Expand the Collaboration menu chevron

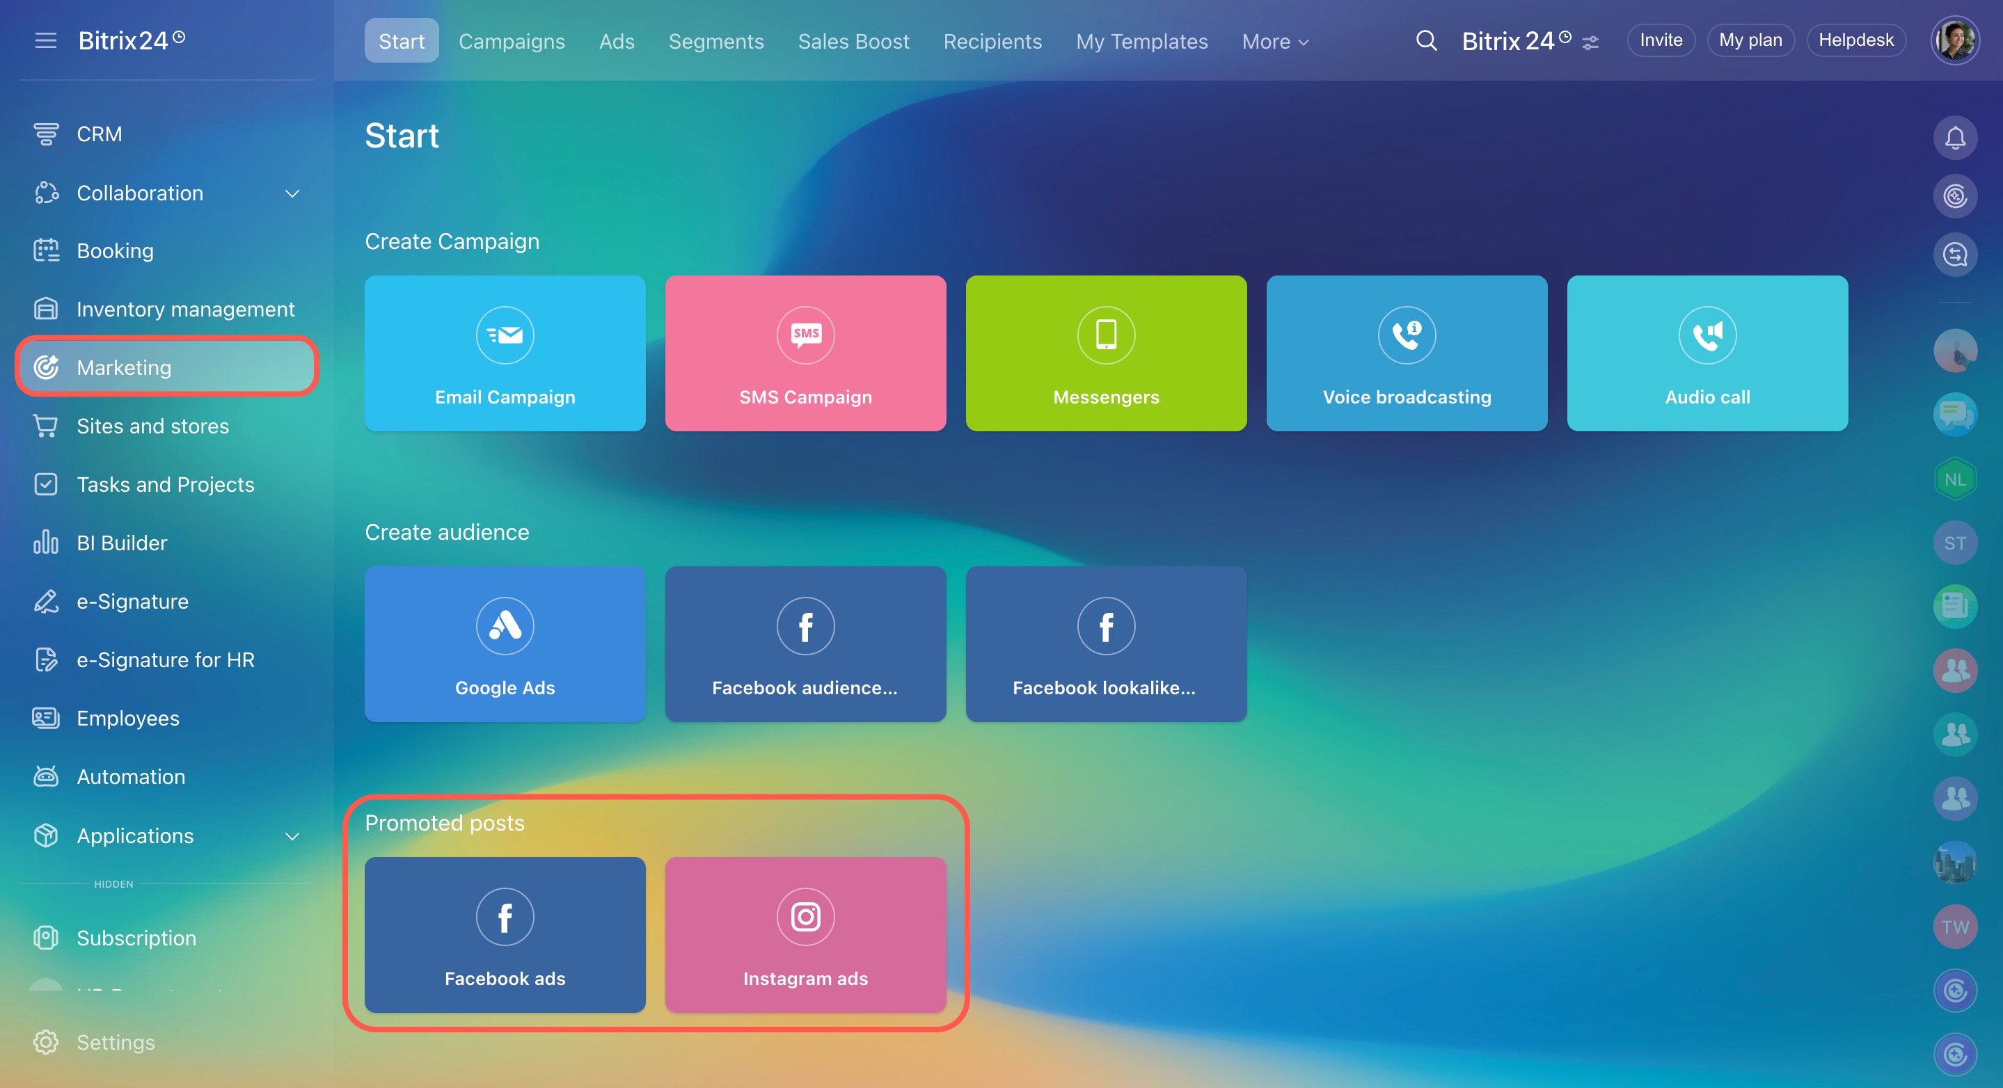pyautogui.click(x=292, y=193)
